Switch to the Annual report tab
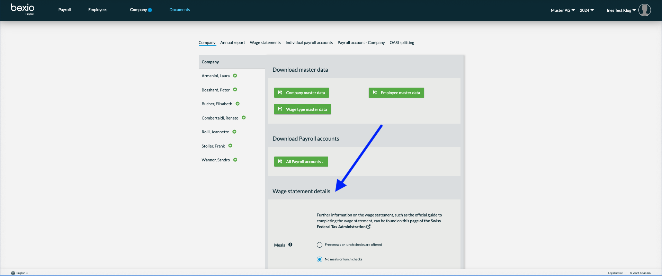Viewport: 662px width, 276px height. click(233, 43)
